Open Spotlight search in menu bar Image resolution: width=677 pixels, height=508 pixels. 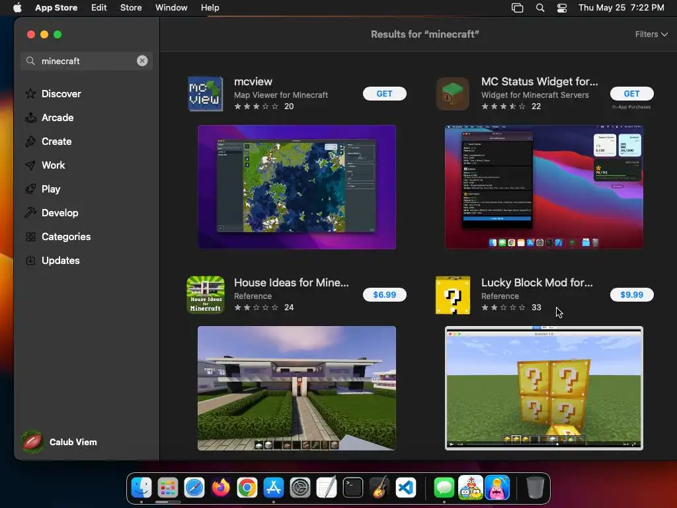[540, 7]
